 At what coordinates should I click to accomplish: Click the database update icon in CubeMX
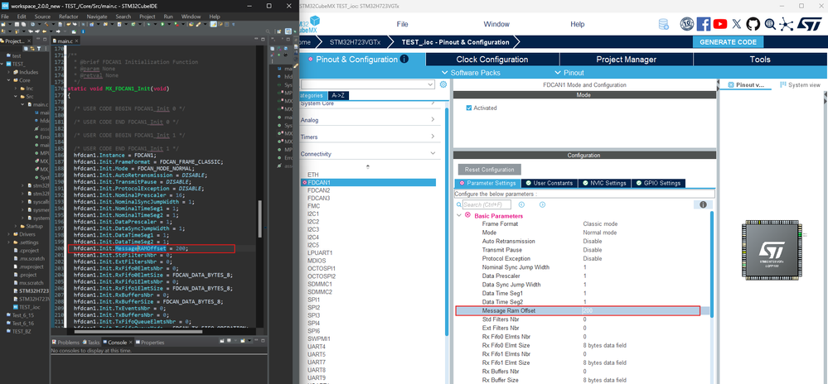pos(664,24)
